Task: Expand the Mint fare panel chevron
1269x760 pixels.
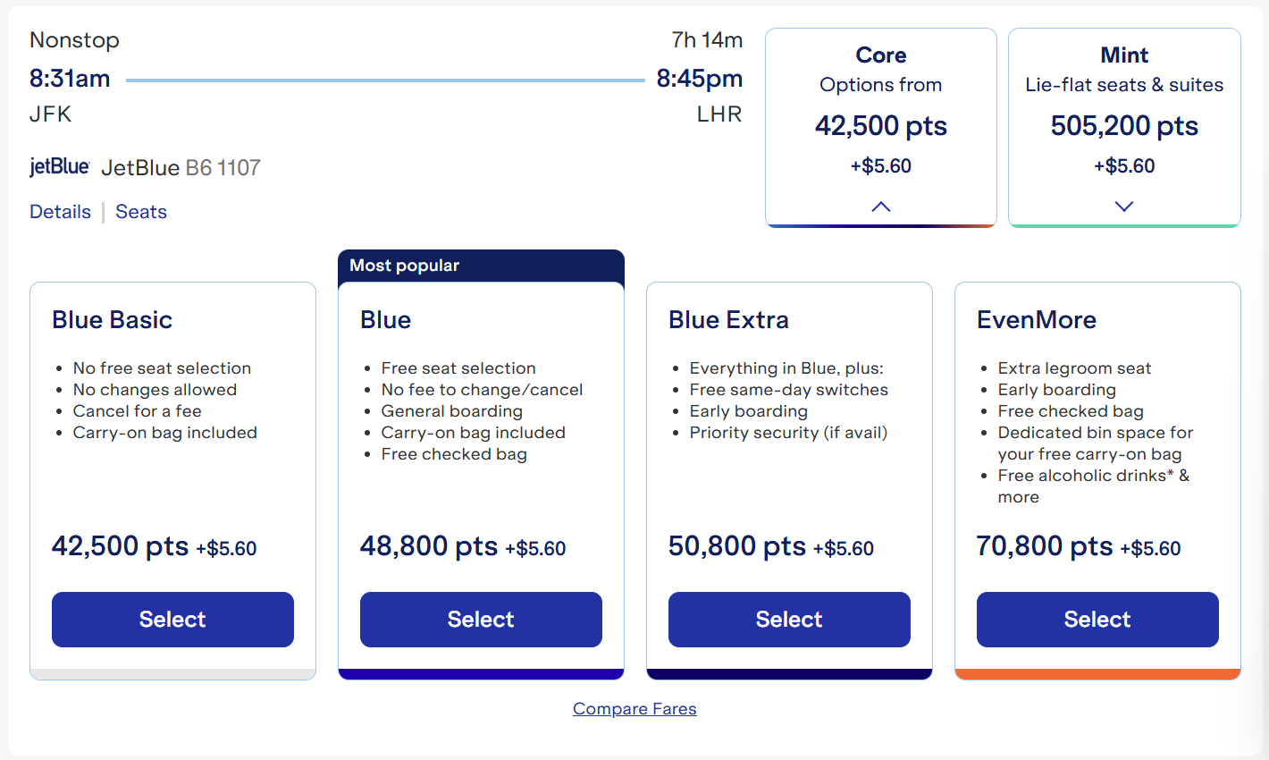Action: [1123, 206]
